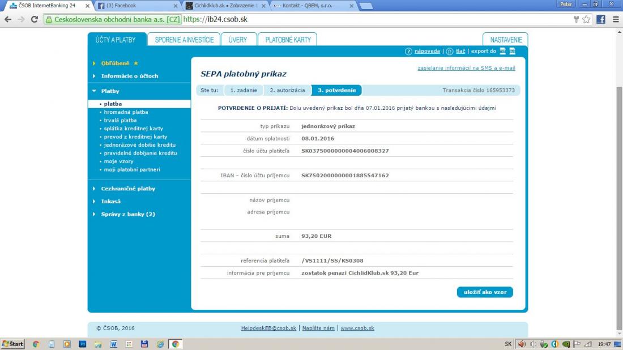The width and height of the screenshot is (623, 350).
Task: Open Photoshop from taskbar
Action: pyautogui.click(x=82, y=344)
